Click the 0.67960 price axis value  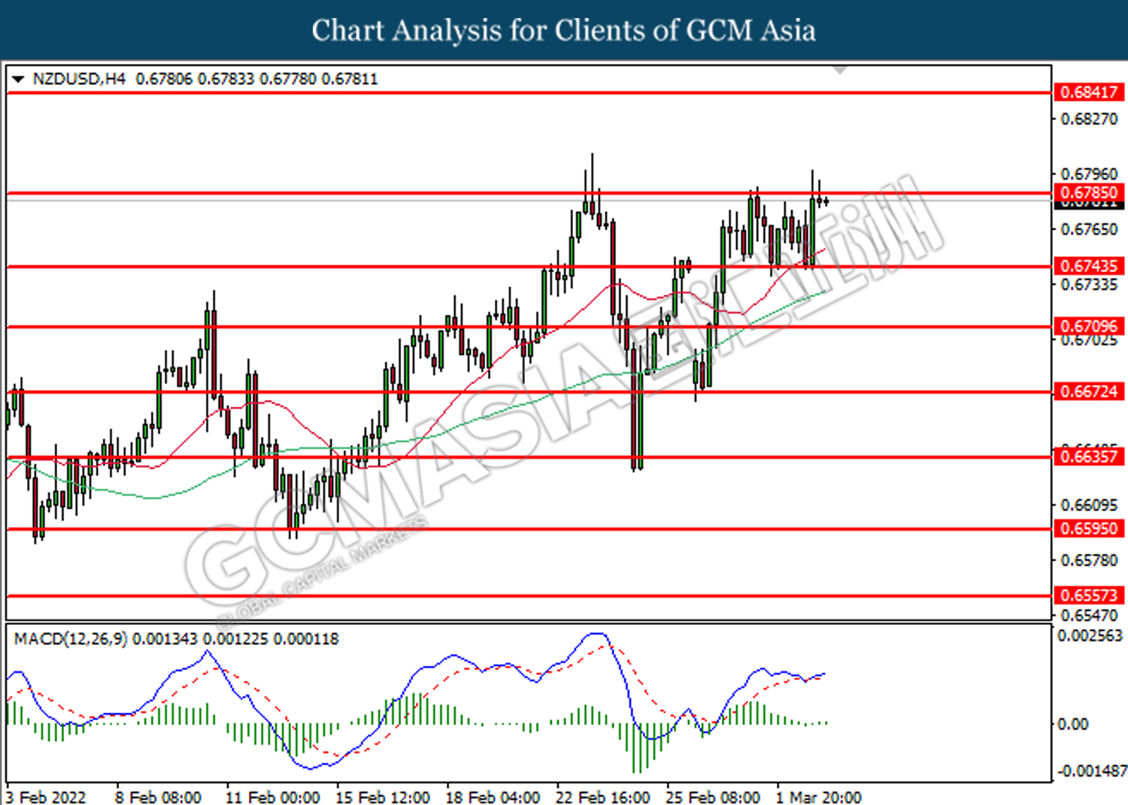tap(1089, 174)
